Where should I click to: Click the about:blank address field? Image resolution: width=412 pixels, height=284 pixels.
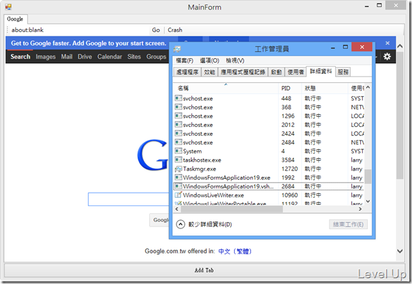click(x=79, y=30)
